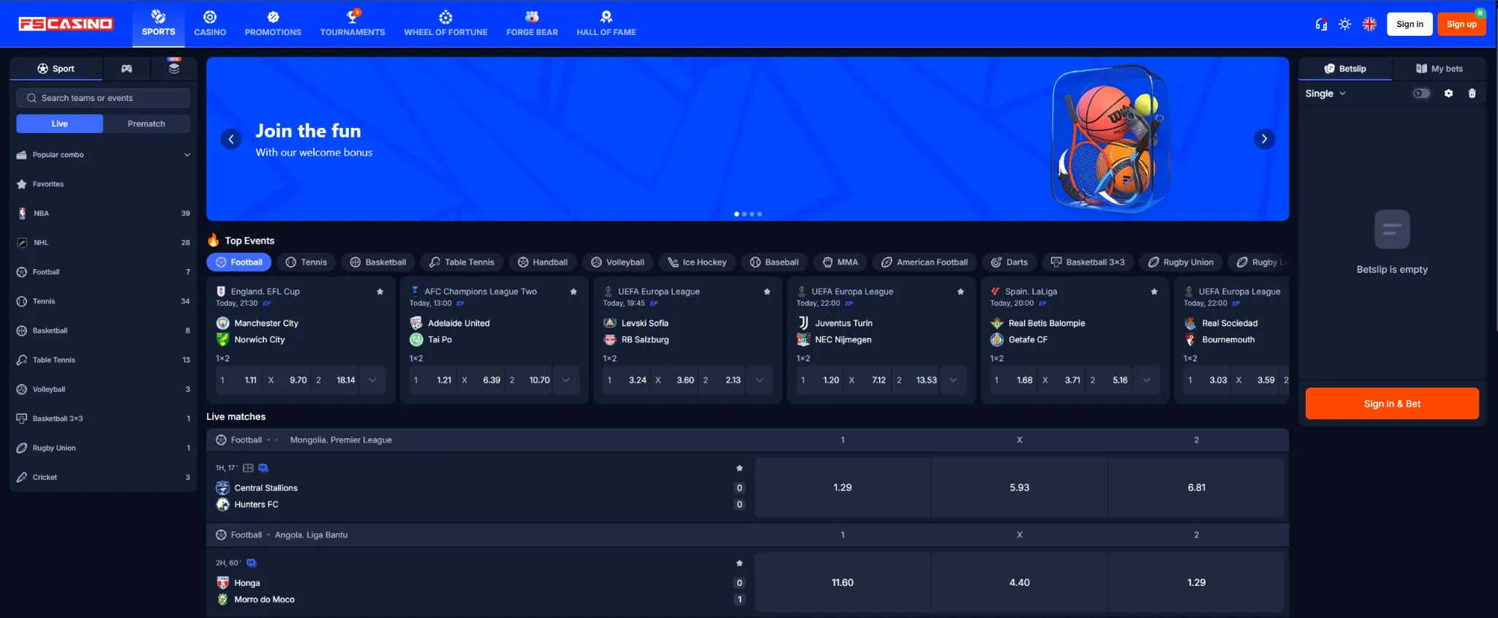Screen dimensions: 1498x618
Task: Select Ice Hockey top events chip
Action: coord(697,263)
